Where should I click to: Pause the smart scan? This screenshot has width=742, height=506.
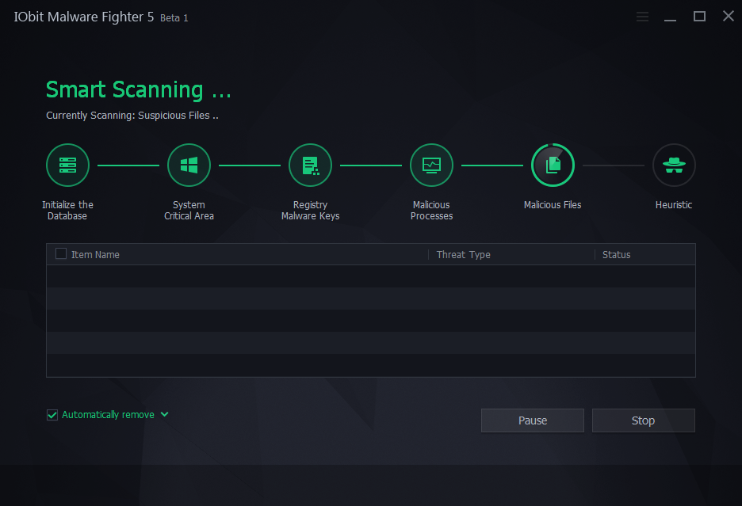pos(533,420)
